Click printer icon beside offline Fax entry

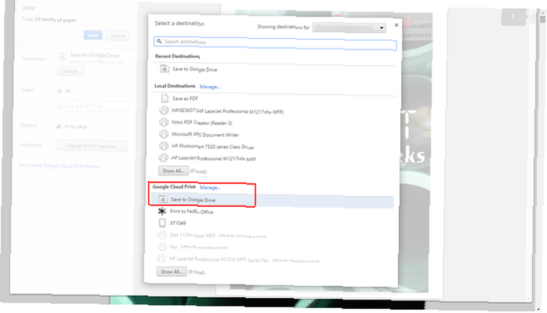pos(162,246)
